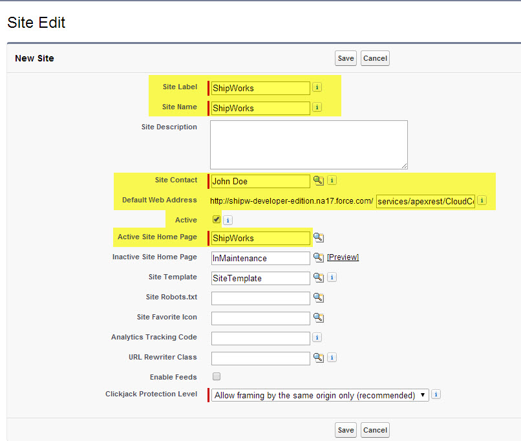Enable the Enable Feeds checkbox

point(217,376)
